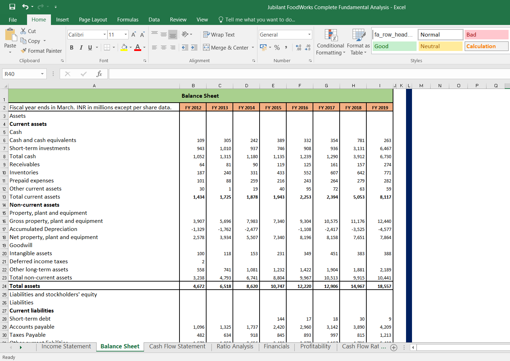Decrease decimal places
510x361 pixels.
tap(308, 47)
